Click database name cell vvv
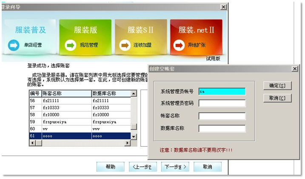305x179 pixels. 111,129
